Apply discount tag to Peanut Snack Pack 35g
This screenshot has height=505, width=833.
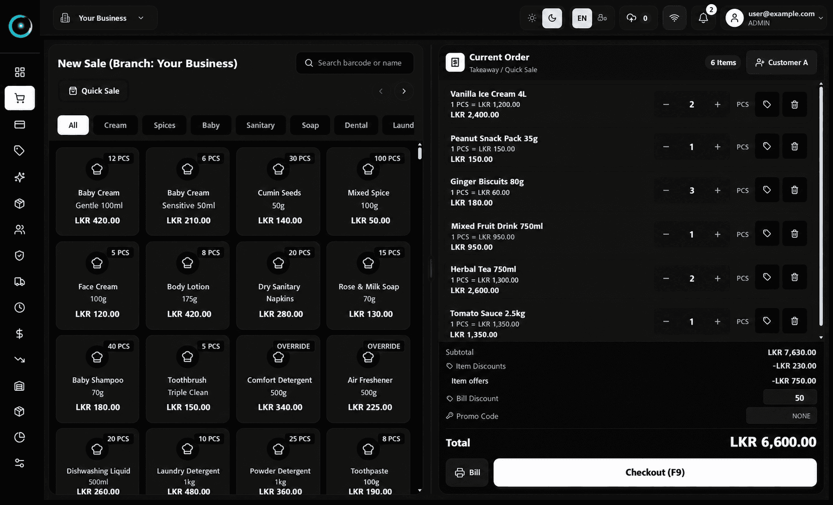767,147
